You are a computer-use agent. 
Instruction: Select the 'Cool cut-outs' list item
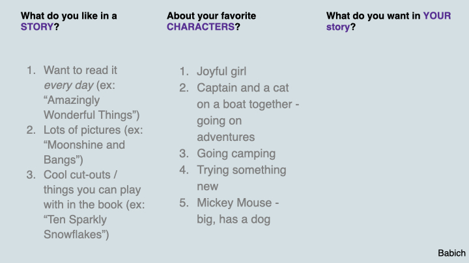click(85, 205)
